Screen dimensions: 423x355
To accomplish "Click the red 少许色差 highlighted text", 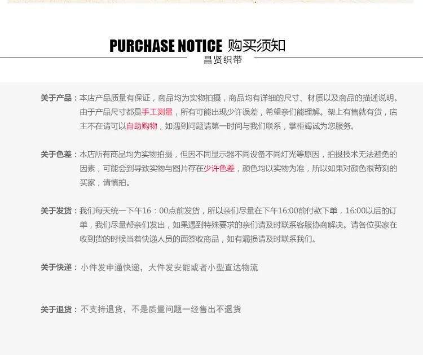I will coord(219,168).
